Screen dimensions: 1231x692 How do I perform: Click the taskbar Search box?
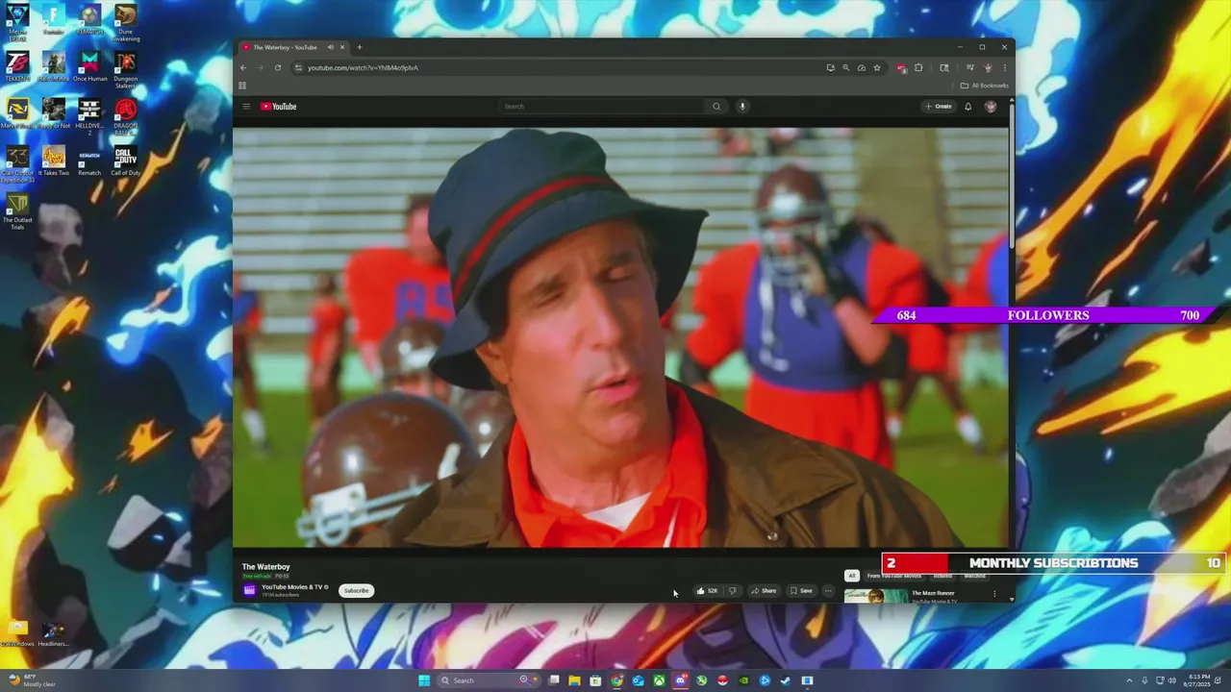(488, 680)
